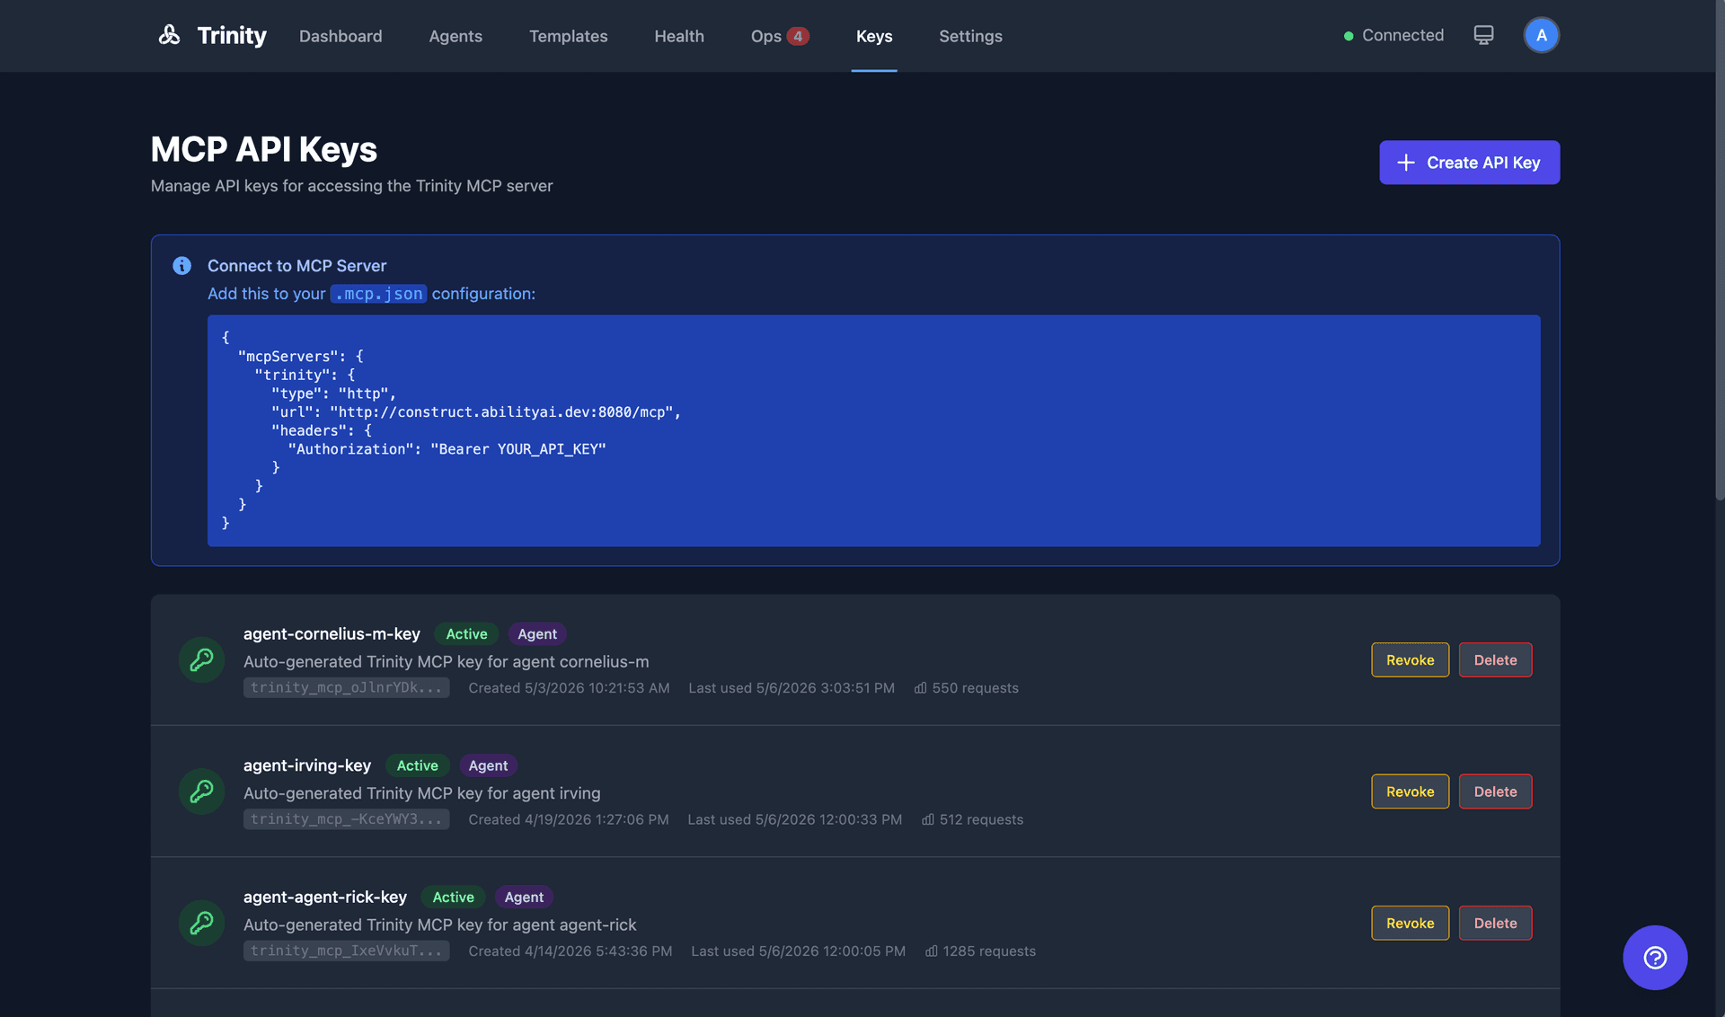1725x1017 pixels.
Task: Open the help question-mark bubble
Action: 1655,958
